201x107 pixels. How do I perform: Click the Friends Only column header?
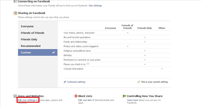(x=145, y=28)
